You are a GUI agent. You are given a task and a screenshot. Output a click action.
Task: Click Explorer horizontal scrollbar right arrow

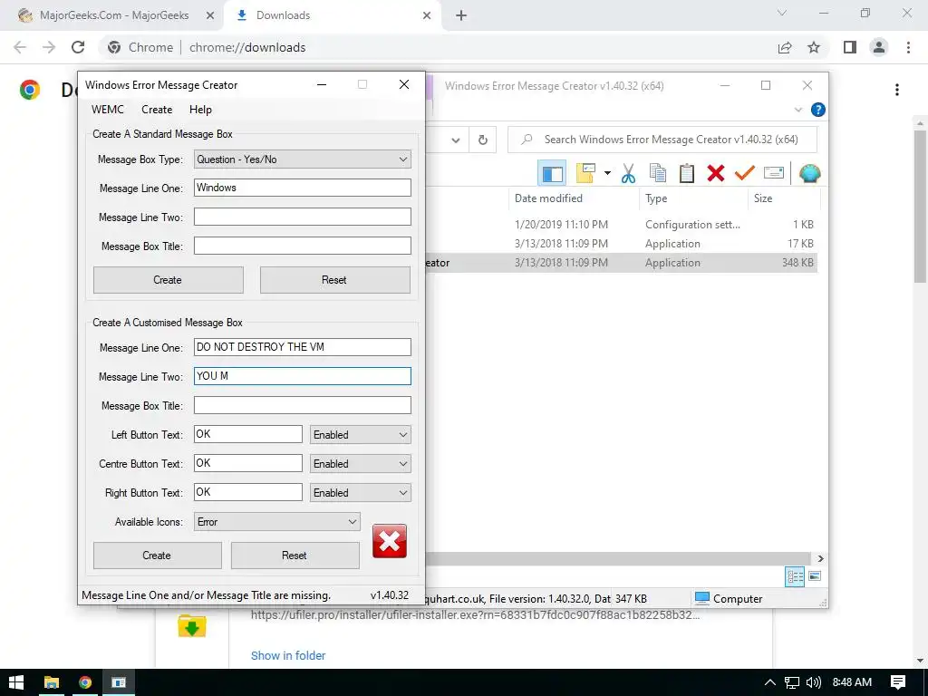pyautogui.click(x=820, y=558)
